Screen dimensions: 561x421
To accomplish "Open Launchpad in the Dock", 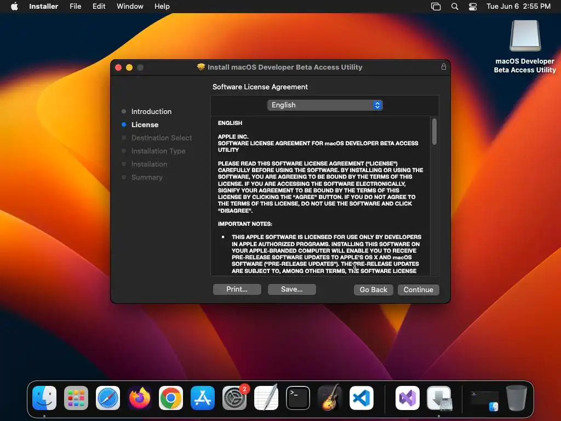I will click(76, 398).
